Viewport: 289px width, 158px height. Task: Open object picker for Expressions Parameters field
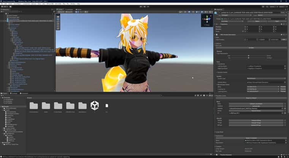pyautogui.click(x=286, y=142)
